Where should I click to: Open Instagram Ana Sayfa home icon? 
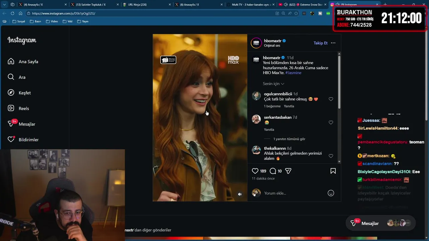click(11, 61)
